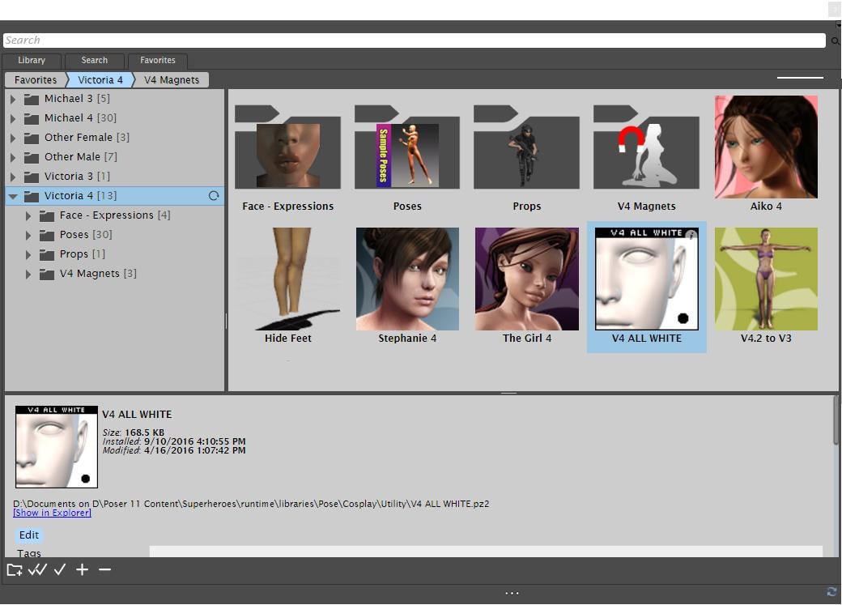Select the Favorites breadcrumb
Image resolution: width=842 pixels, height=605 pixels.
[36, 79]
